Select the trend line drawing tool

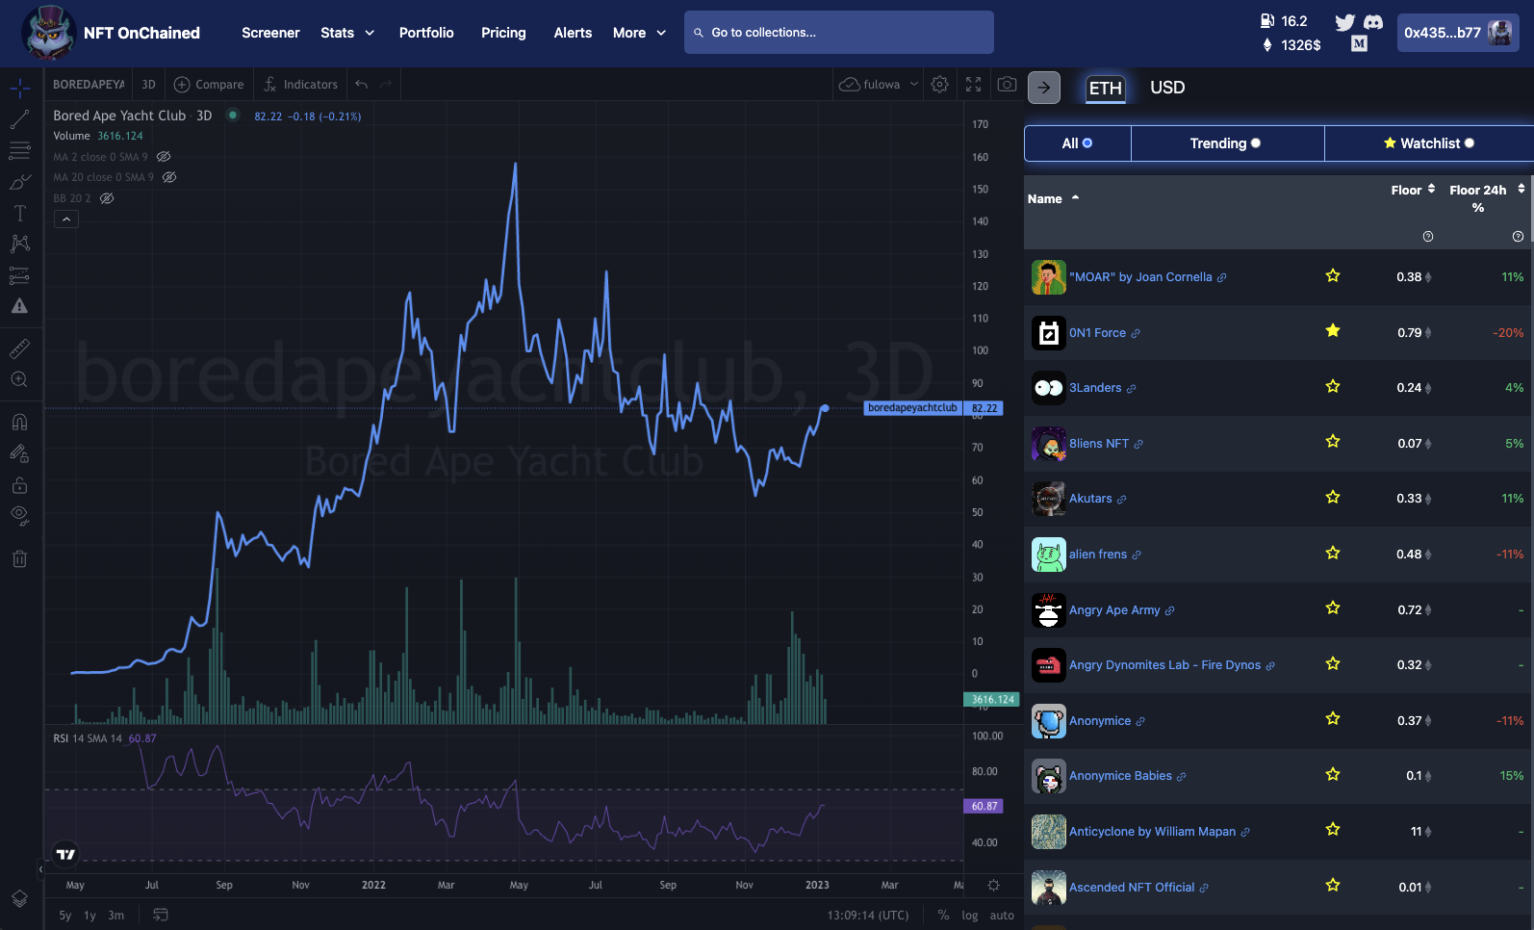tap(20, 120)
